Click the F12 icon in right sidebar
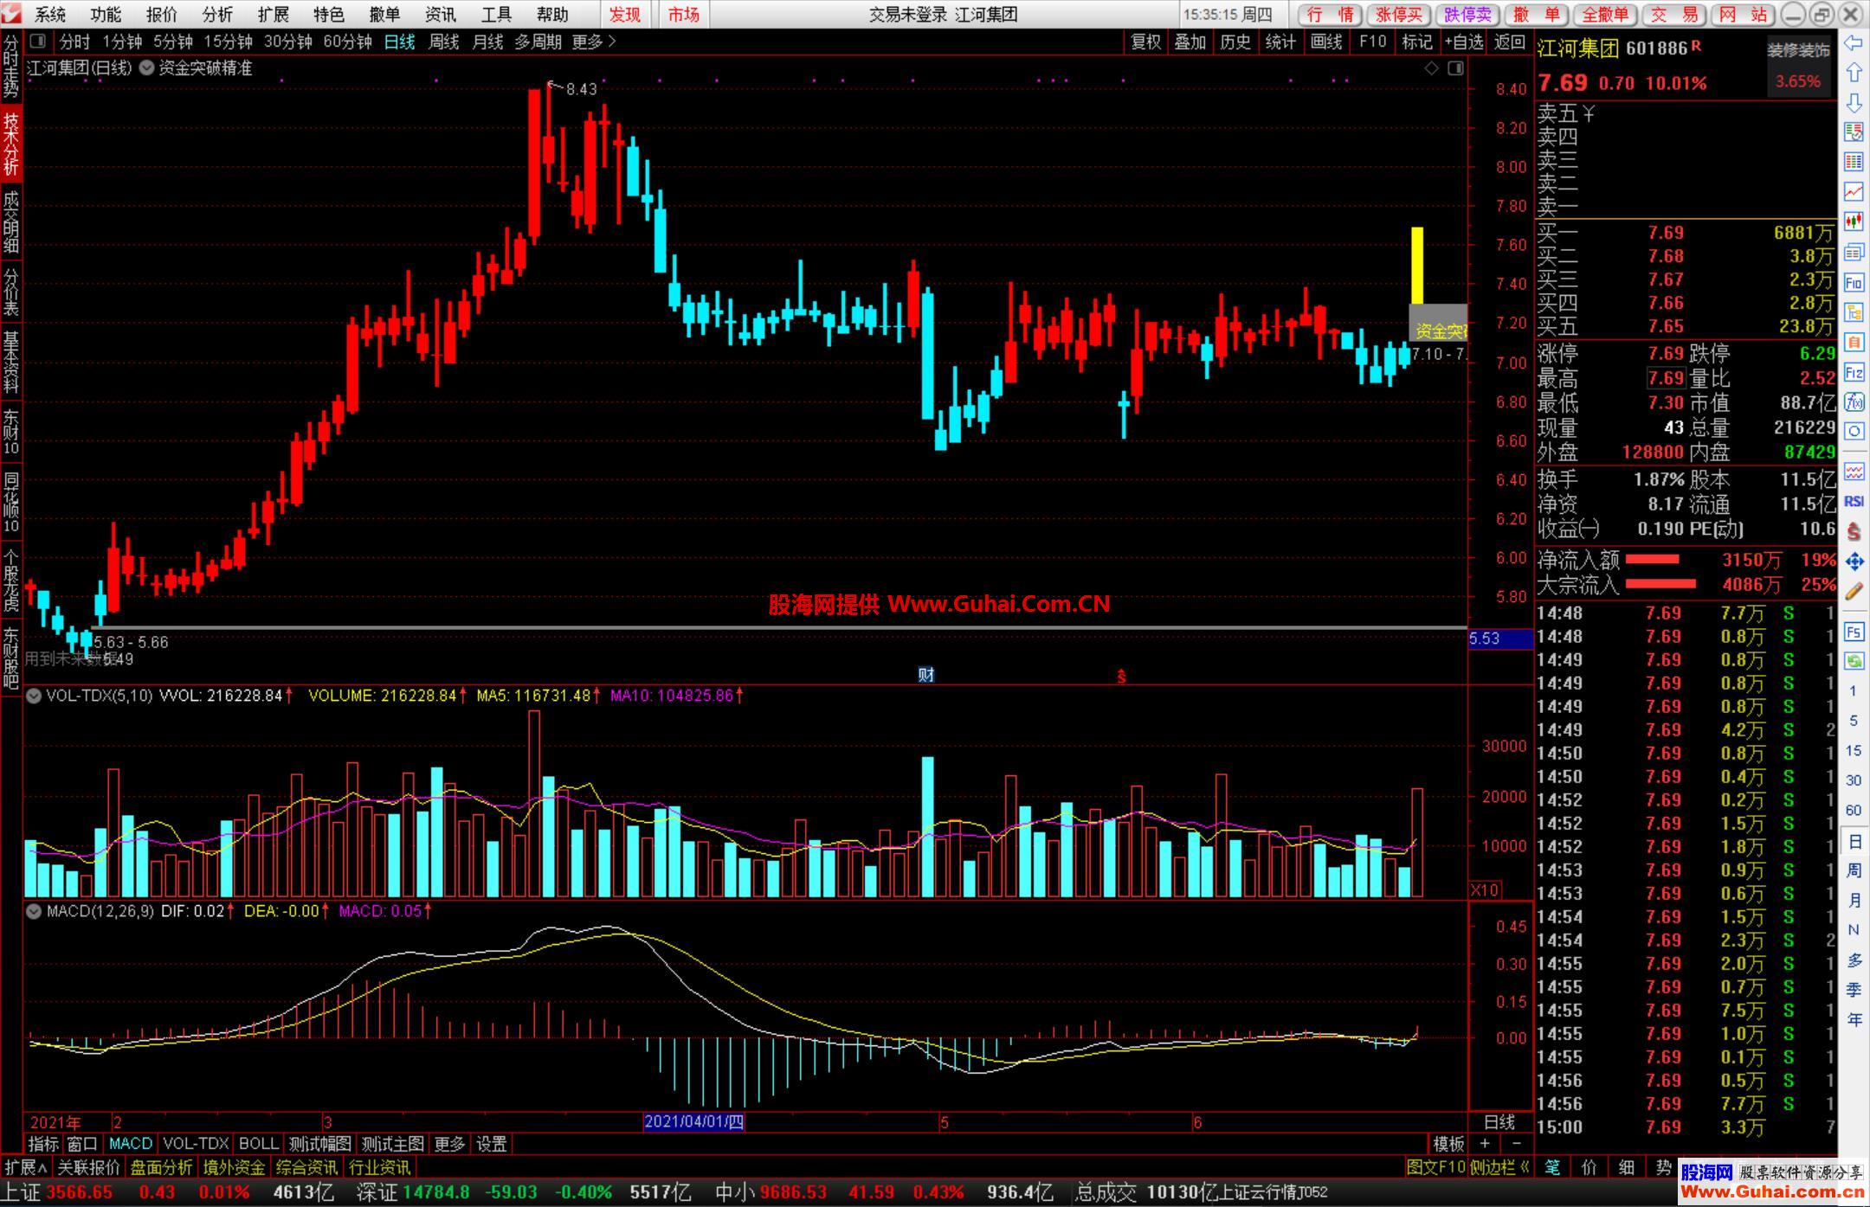The image size is (1870, 1207). coord(1854,372)
